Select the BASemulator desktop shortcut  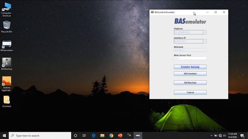coord(7,46)
